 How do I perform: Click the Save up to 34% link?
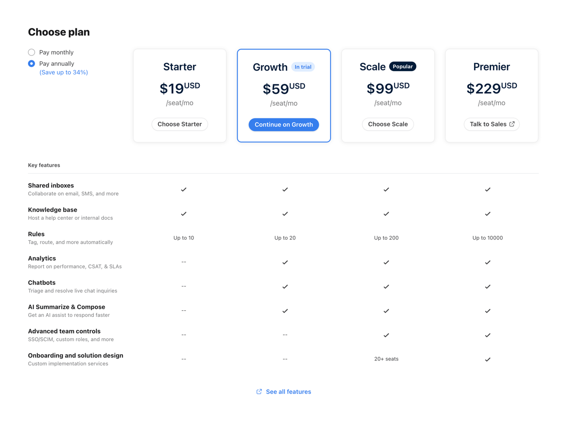(x=64, y=72)
